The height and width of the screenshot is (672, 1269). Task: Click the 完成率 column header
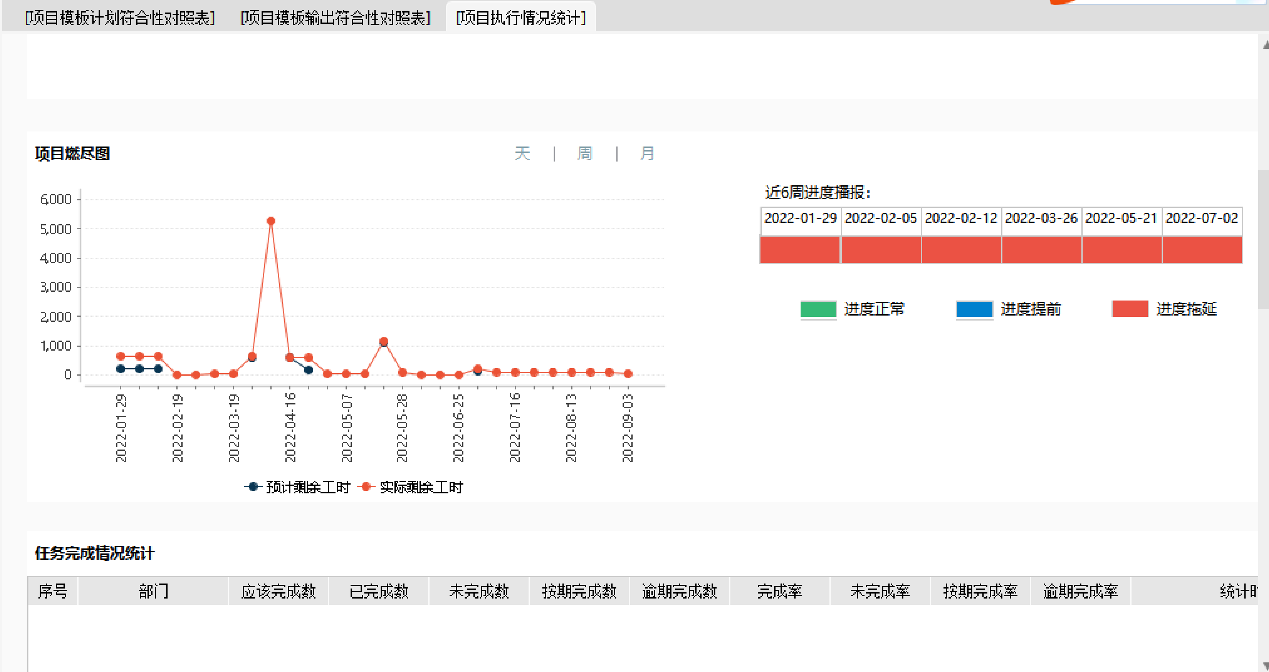pos(779,591)
